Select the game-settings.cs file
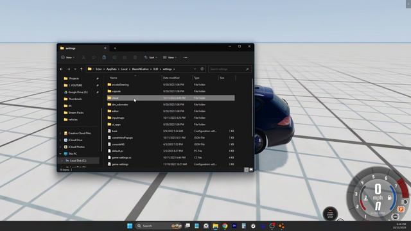The width and height of the screenshot is (411, 231). click(171, 158)
